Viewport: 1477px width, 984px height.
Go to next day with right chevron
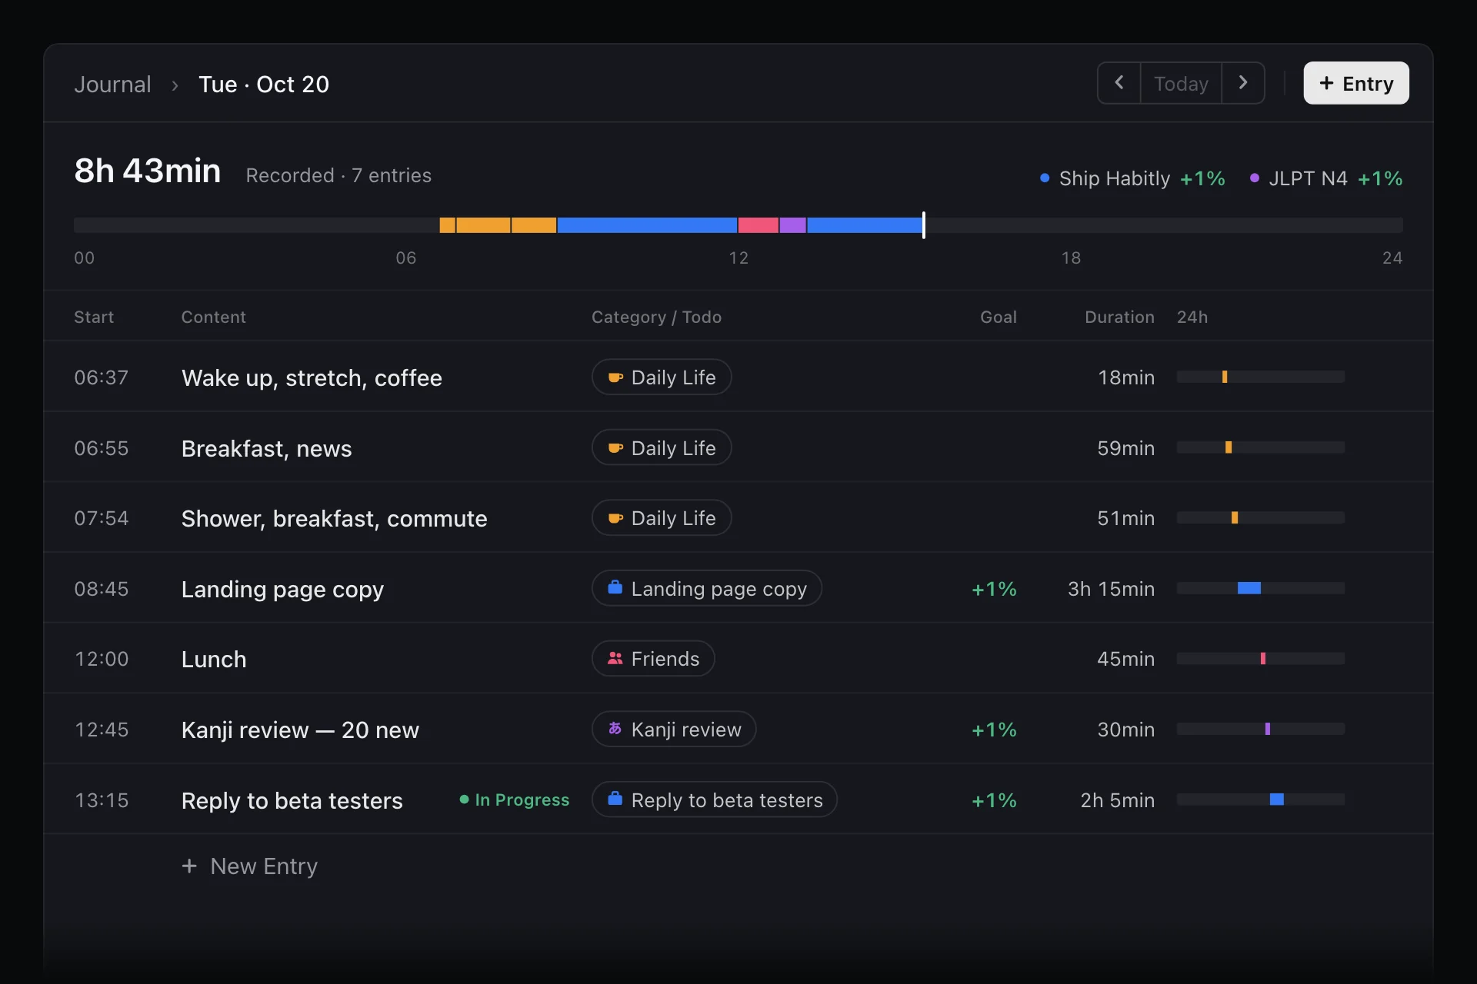(x=1243, y=83)
